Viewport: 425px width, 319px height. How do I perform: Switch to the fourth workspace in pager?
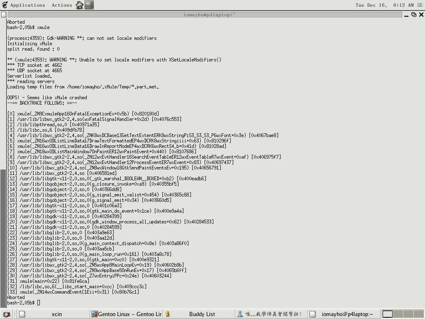pos(418,314)
